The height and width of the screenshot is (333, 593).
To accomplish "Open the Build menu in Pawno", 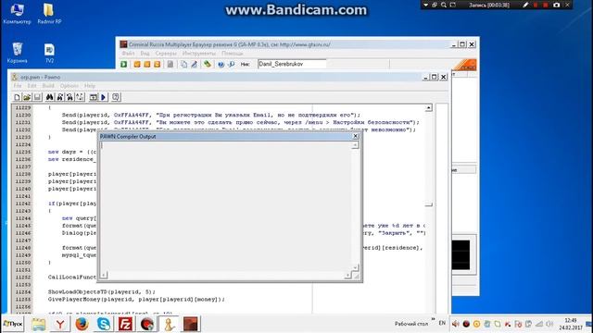I will coord(48,86).
